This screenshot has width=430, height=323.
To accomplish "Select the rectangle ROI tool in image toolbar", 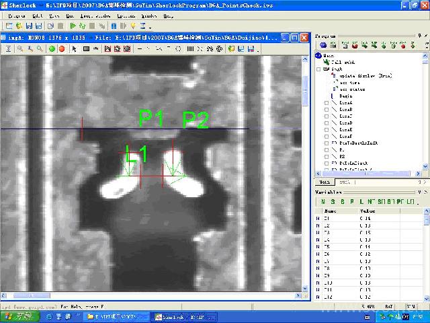I will tap(86, 48).
